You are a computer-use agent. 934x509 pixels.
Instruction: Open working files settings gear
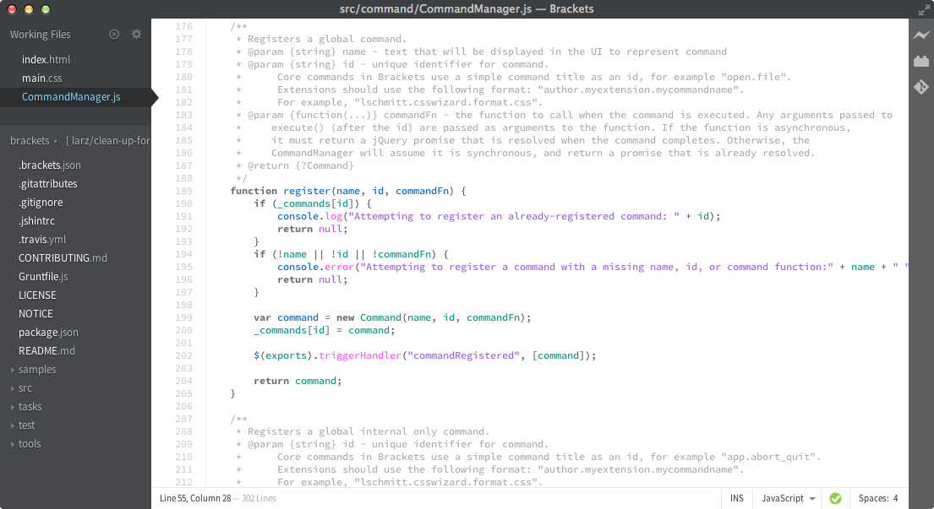[x=136, y=35]
